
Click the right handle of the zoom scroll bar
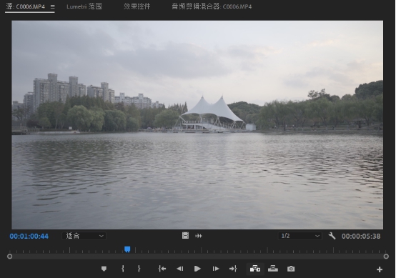[x=386, y=257]
